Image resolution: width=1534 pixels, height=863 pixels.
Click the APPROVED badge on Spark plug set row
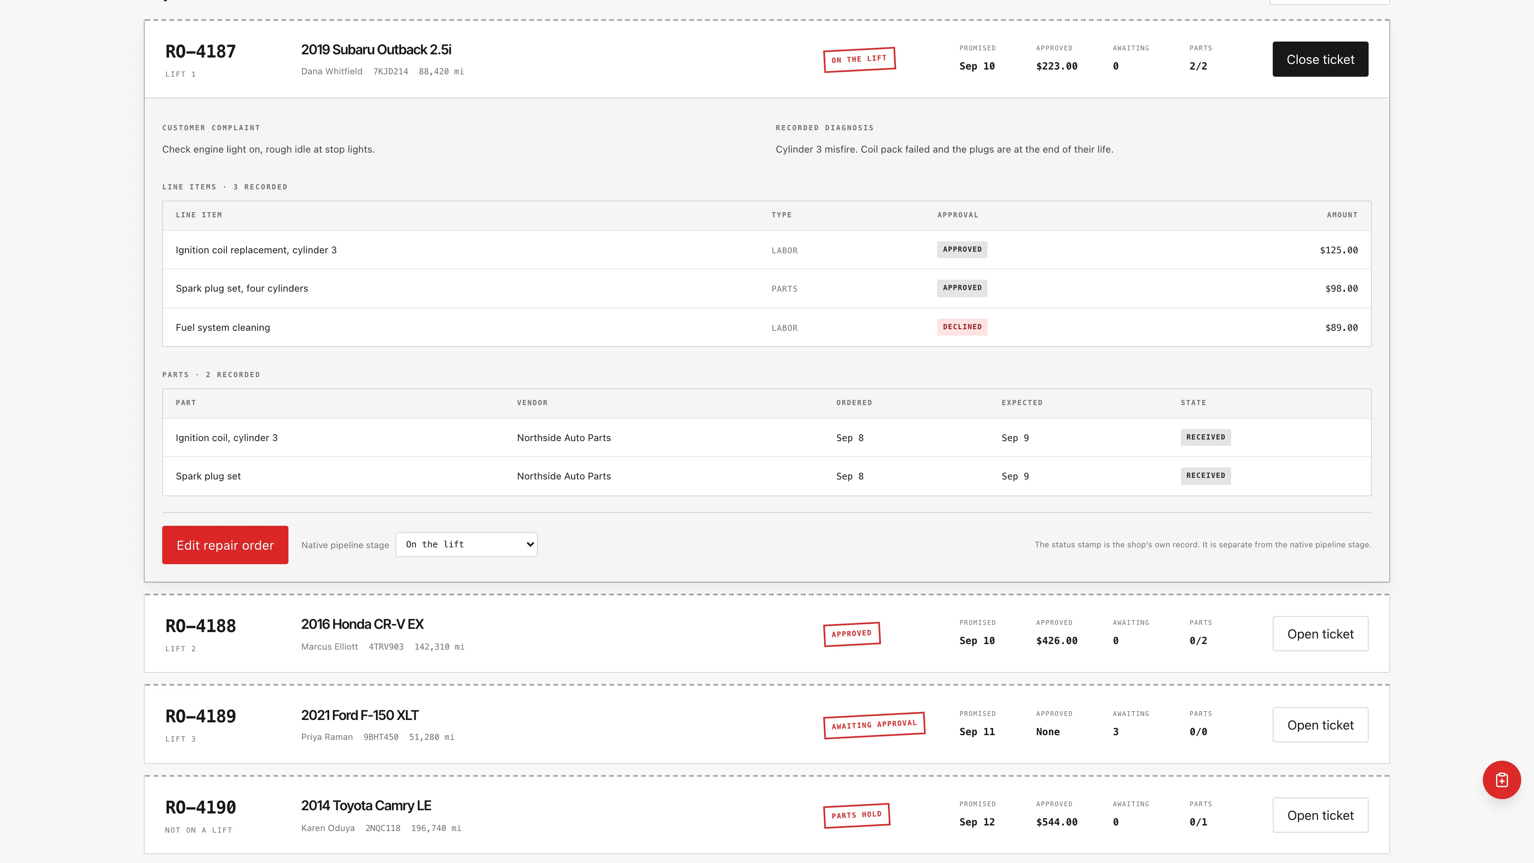coord(962,288)
